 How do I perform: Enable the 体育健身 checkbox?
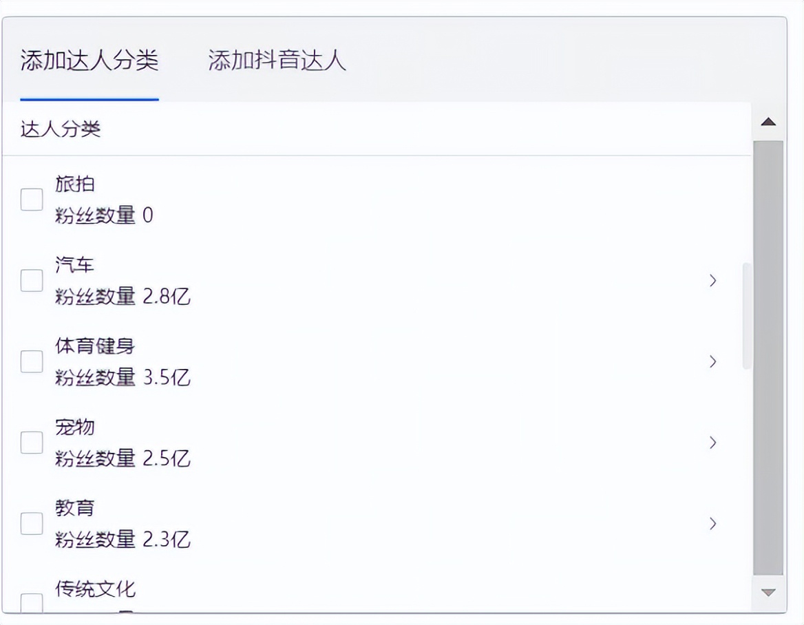point(31,361)
